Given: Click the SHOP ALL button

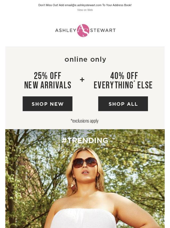Looking at the screenshot, I should tap(123, 104).
